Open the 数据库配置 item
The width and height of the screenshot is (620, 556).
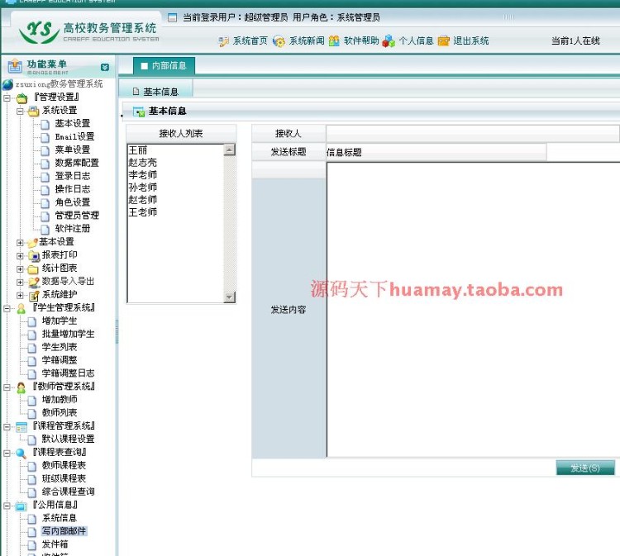click(x=77, y=163)
